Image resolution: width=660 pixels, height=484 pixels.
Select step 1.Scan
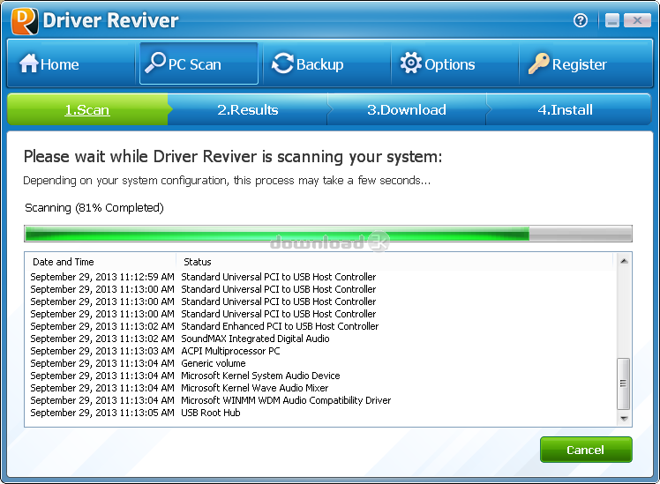click(x=87, y=109)
